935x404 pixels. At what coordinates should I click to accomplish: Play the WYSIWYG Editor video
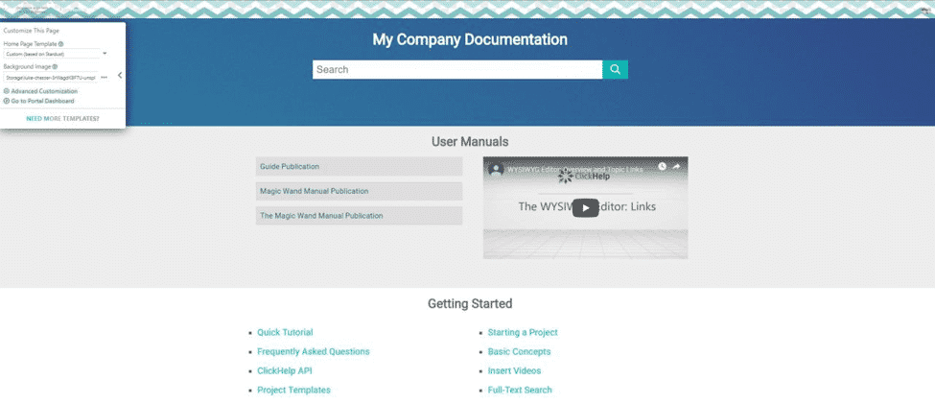pos(586,207)
